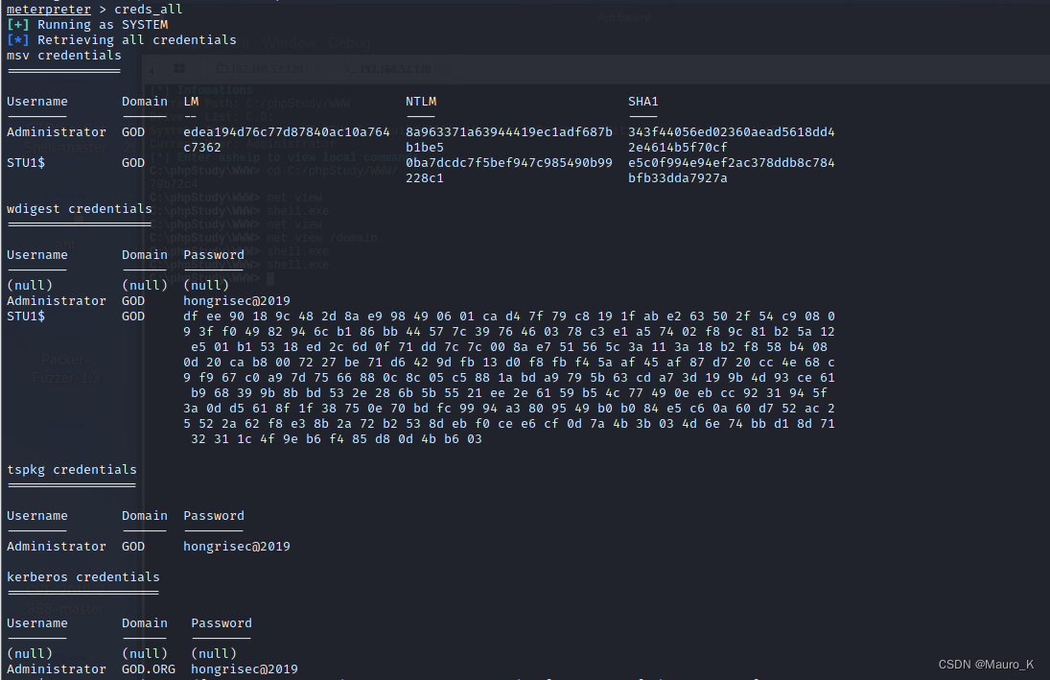Click the Domain header in msv table

145,101
